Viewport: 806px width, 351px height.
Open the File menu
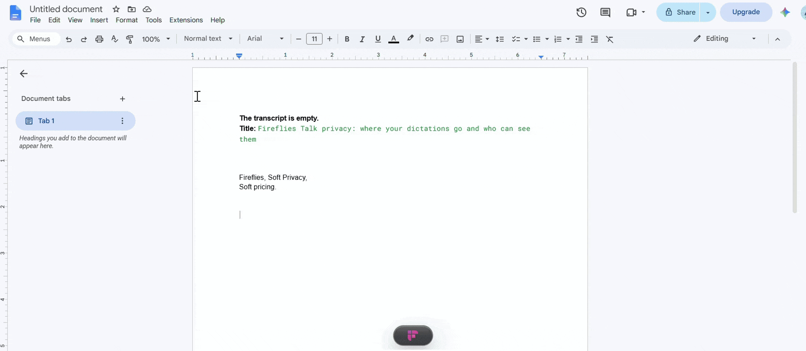35,20
